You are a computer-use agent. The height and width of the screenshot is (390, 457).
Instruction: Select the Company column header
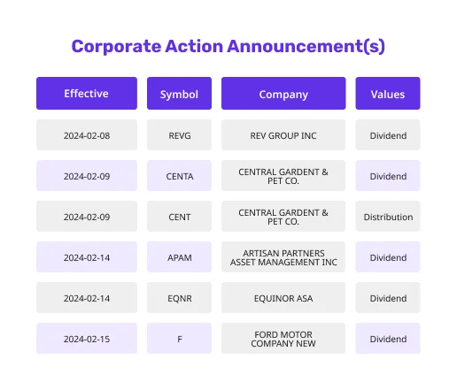[283, 94]
